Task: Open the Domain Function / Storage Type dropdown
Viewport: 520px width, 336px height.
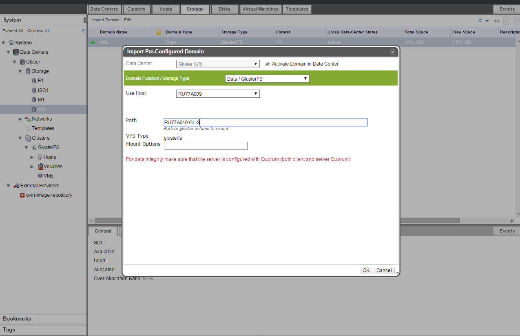Action: pyautogui.click(x=267, y=79)
